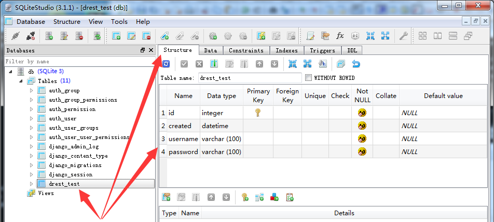Cascade windows icon
This screenshot has width=494, height=222.
click(468, 36)
